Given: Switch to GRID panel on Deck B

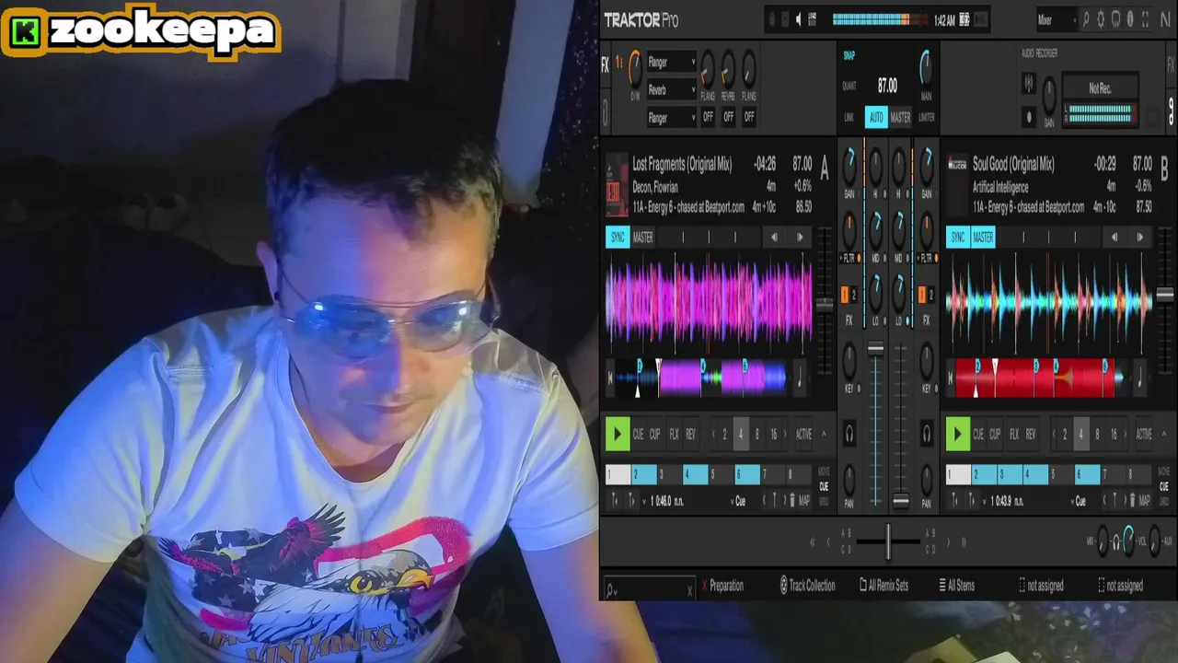Looking at the screenshot, I should click(x=1164, y=501).
